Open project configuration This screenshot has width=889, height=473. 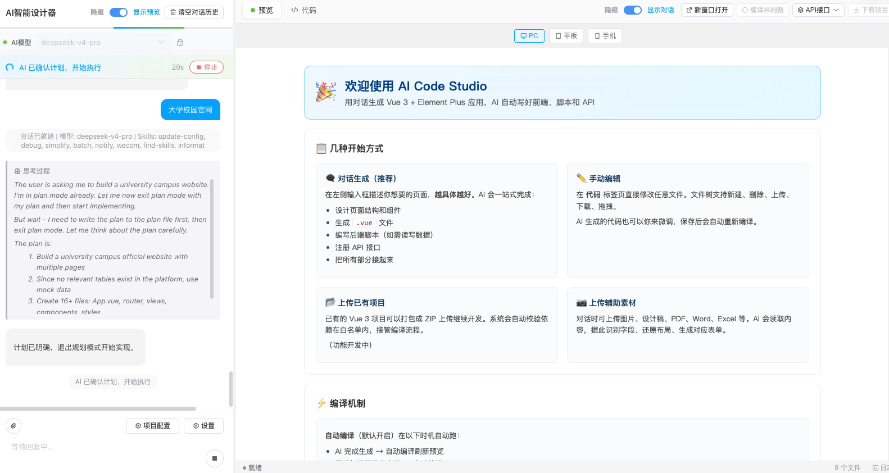click(152, 426)
